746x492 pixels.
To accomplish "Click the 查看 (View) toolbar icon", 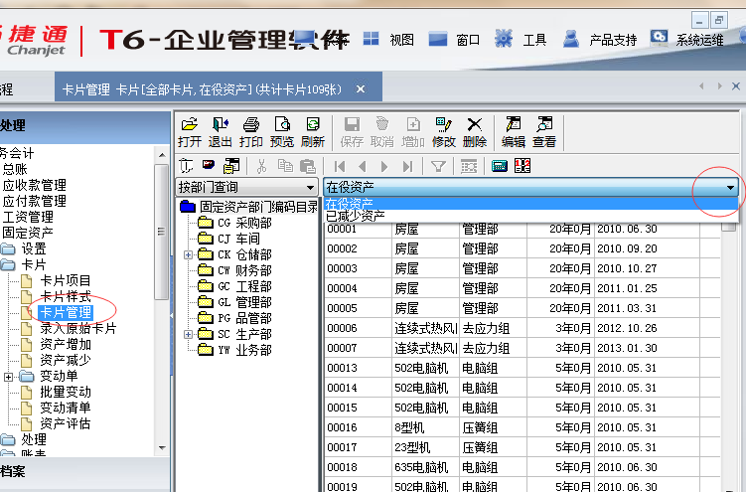I will (x=544, y=130).
